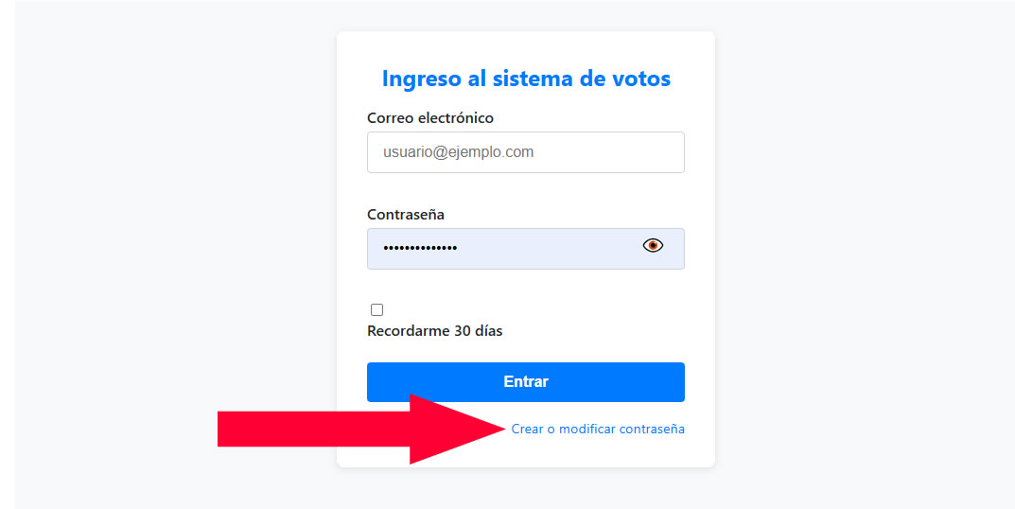This screenshot has height=509, width=1015.
Task: Click the Entrar button
Action: coord(525,382)
